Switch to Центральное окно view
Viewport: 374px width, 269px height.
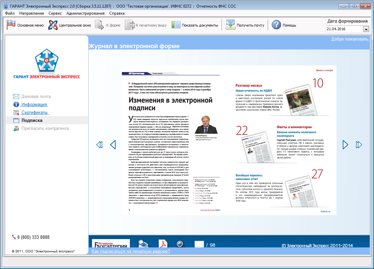click(x=69, y=25)
